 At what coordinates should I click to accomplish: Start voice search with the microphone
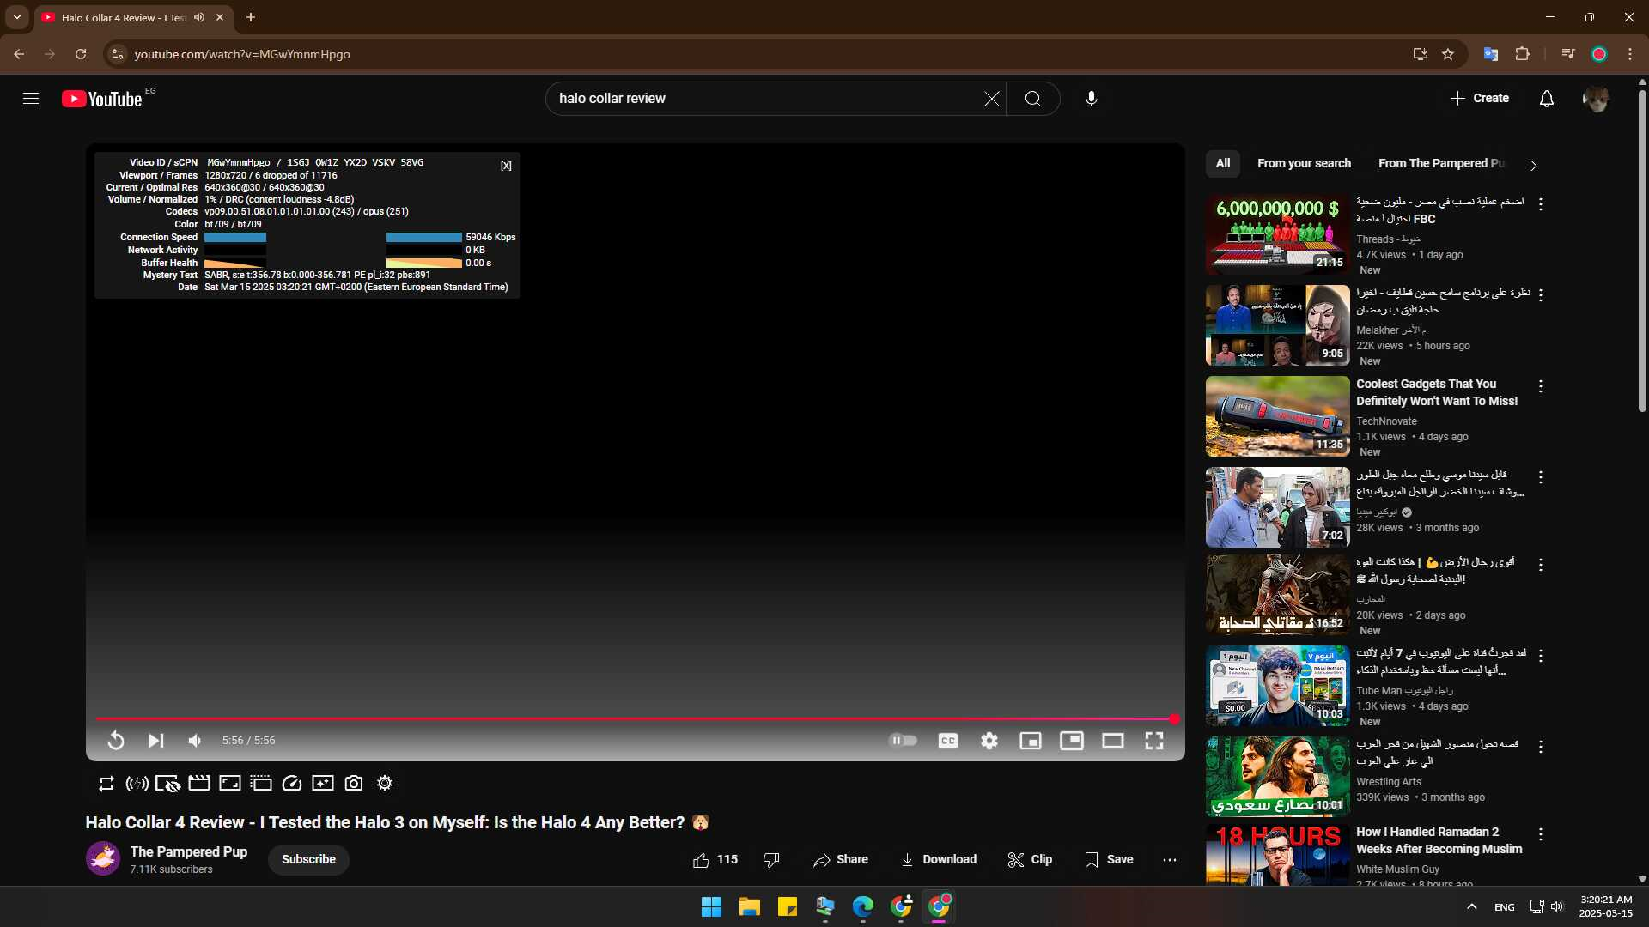coord(1092,99)
